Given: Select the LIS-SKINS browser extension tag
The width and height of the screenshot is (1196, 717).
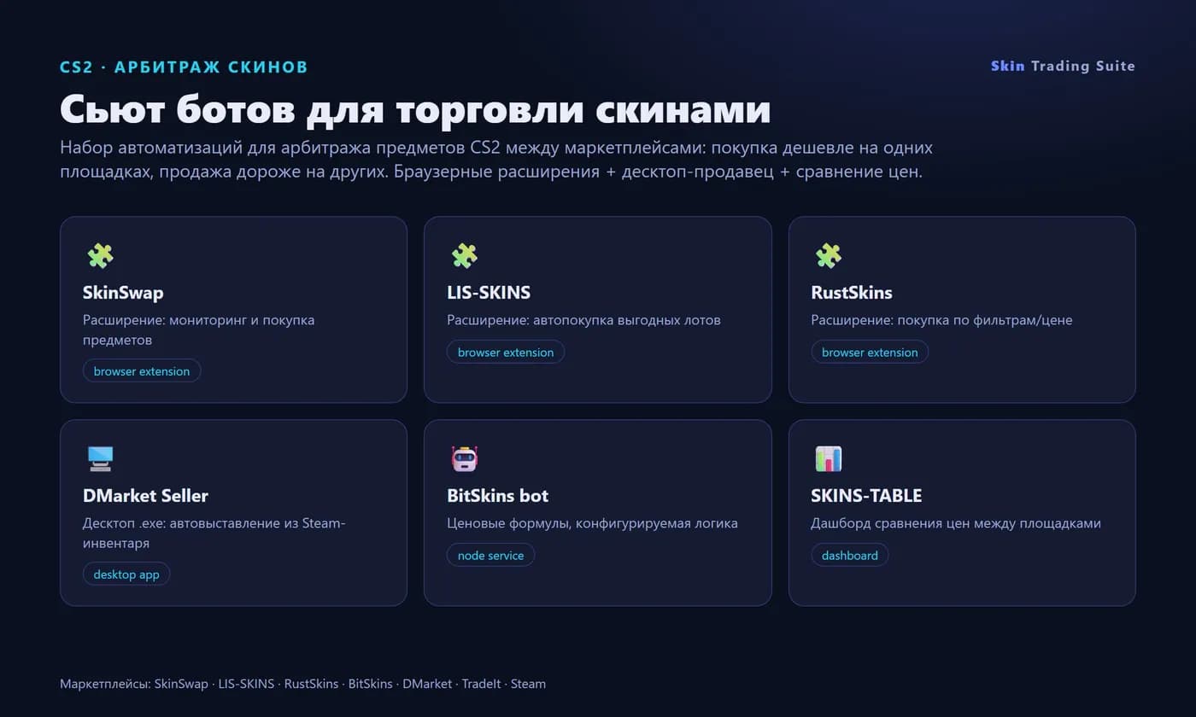Looking at the screenshot, I should pos(506,352).
